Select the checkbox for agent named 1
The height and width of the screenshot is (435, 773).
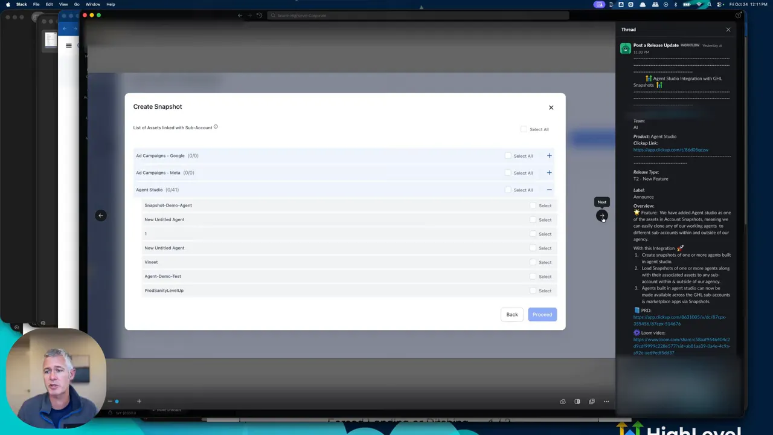click(x=533, y=234)
